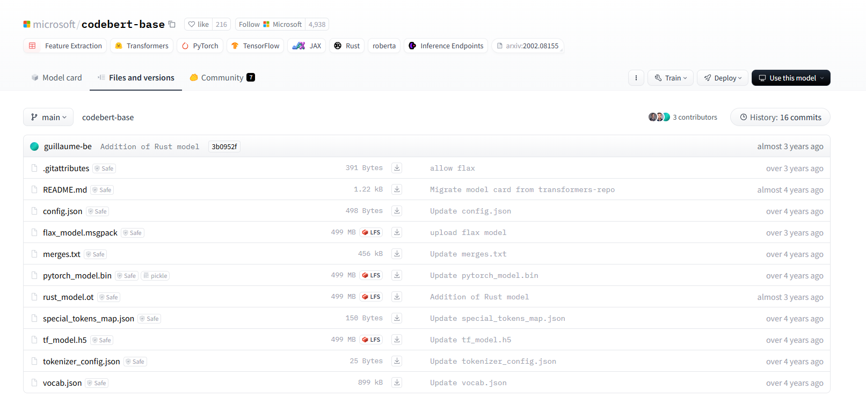The image size is (866, 419).
Task: View History: 16 commits
Action: pos(780,117)
